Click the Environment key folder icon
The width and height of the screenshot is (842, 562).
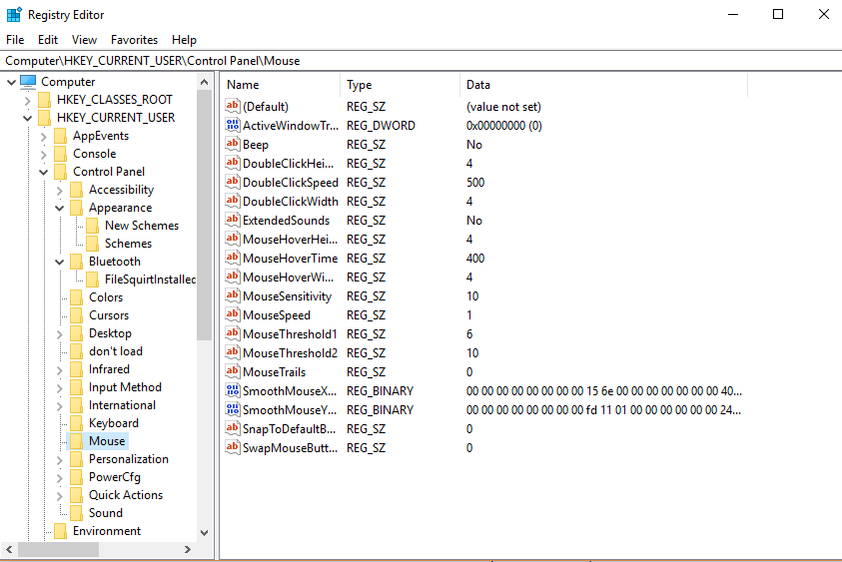61,531
